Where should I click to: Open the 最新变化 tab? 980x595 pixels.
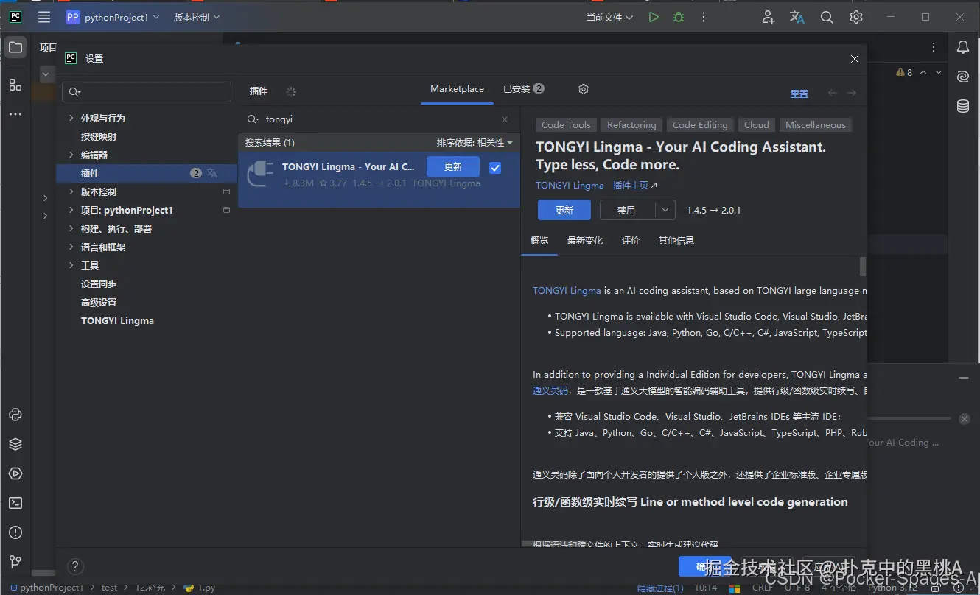pyautogui.click(x=585, y=241)
